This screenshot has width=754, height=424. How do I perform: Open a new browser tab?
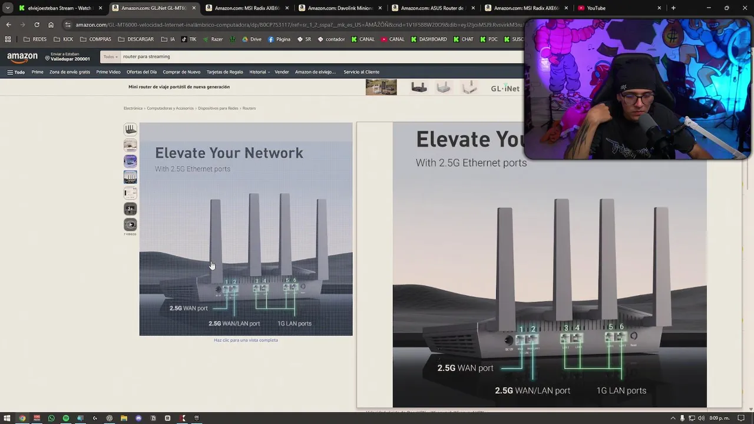[673, 8]
